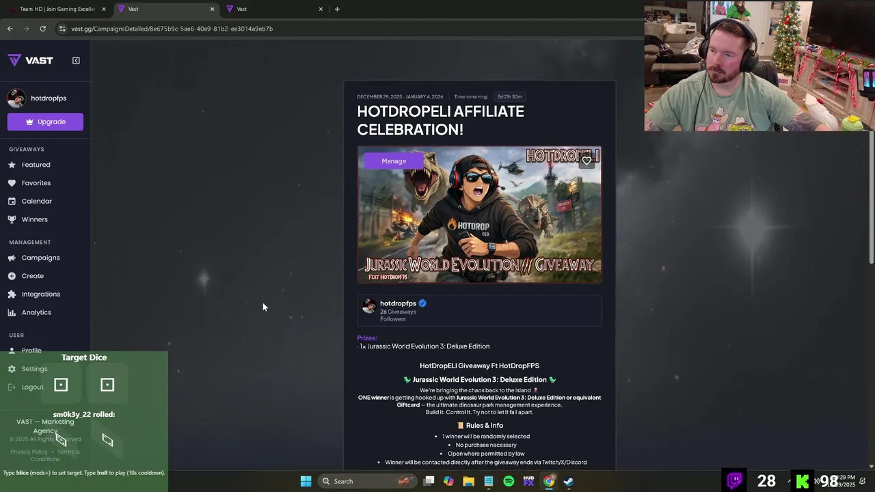
Task: Click the Winners trophy icon
Action: coord(12,219)
